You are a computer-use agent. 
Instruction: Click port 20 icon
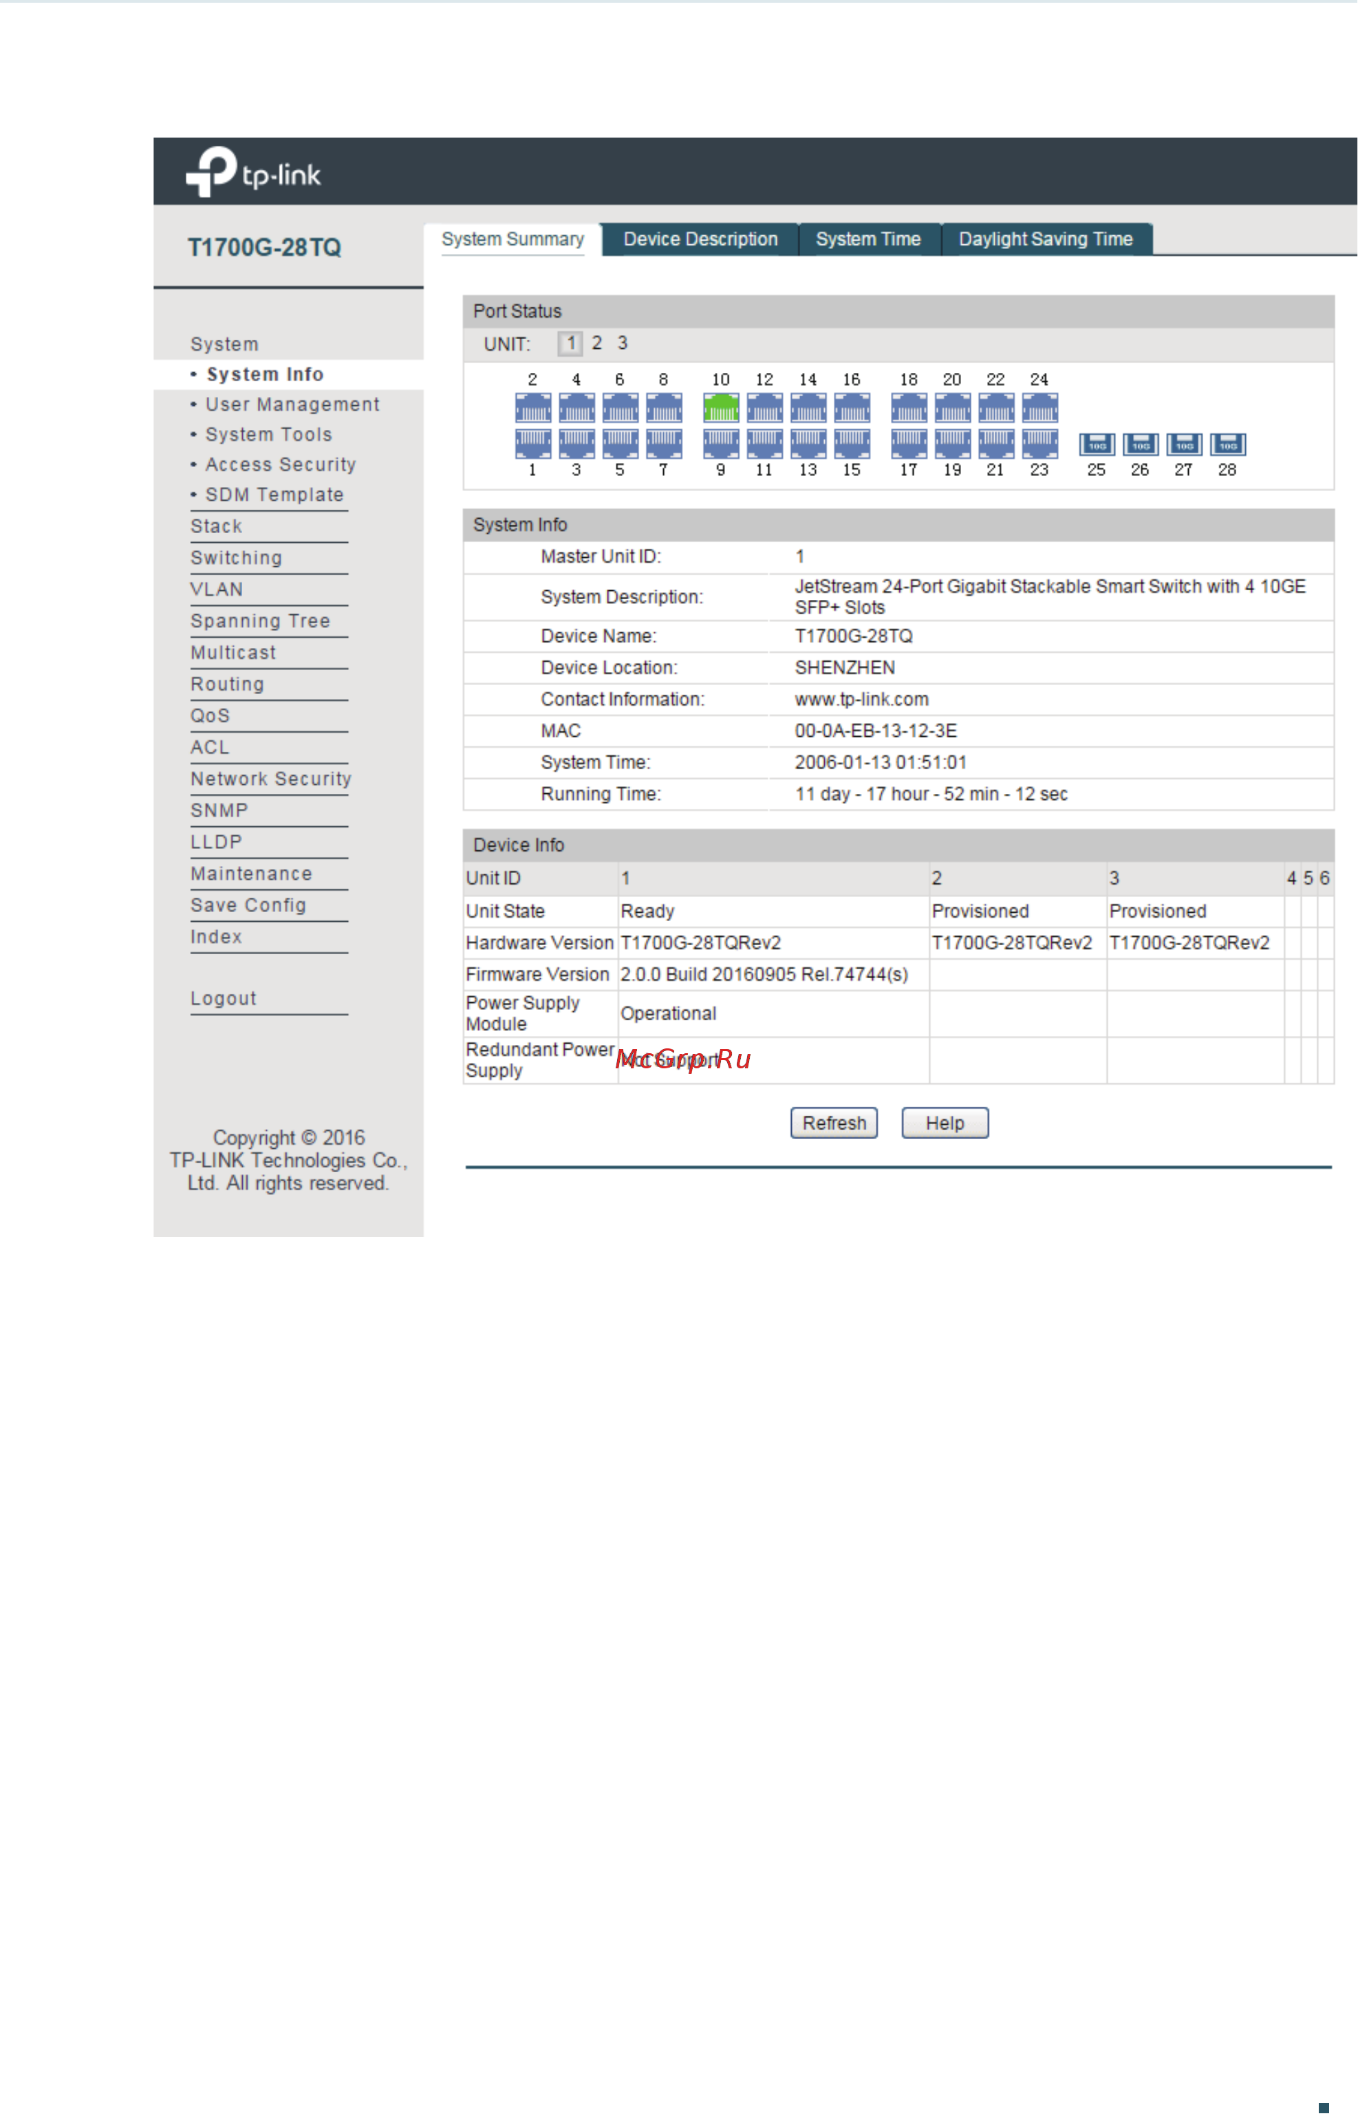coord(952,407)
